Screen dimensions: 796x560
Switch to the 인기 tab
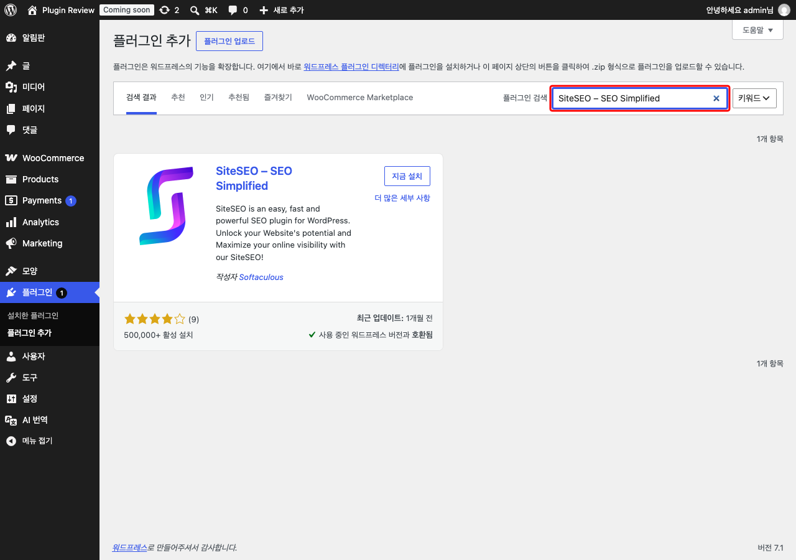[206, 98]
